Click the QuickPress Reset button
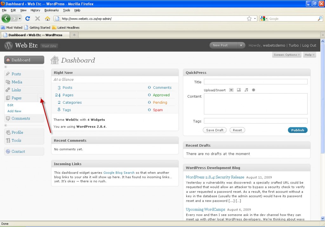The width and height of the screenshot is (325, 227). (237, 130)
